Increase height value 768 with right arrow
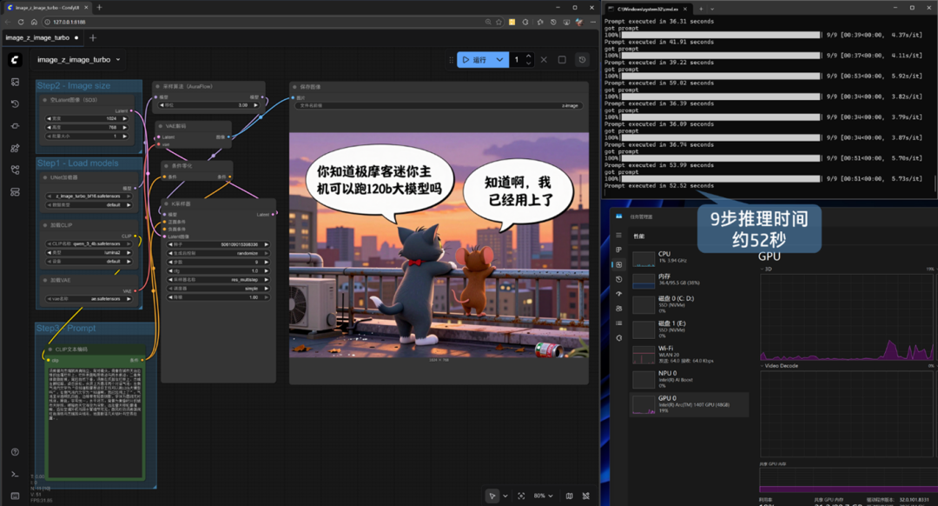This screenshot has height=506, width=938. coord(124,127)
